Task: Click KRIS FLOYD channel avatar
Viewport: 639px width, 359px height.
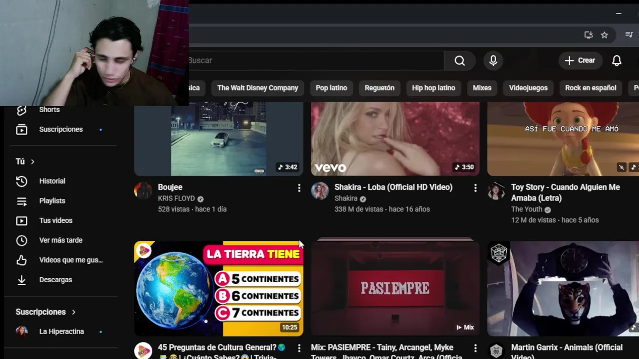Action: (143, 191)
